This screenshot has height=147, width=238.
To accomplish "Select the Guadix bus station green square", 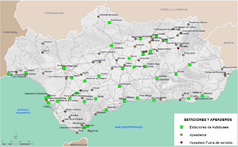I will pos(176,74).
